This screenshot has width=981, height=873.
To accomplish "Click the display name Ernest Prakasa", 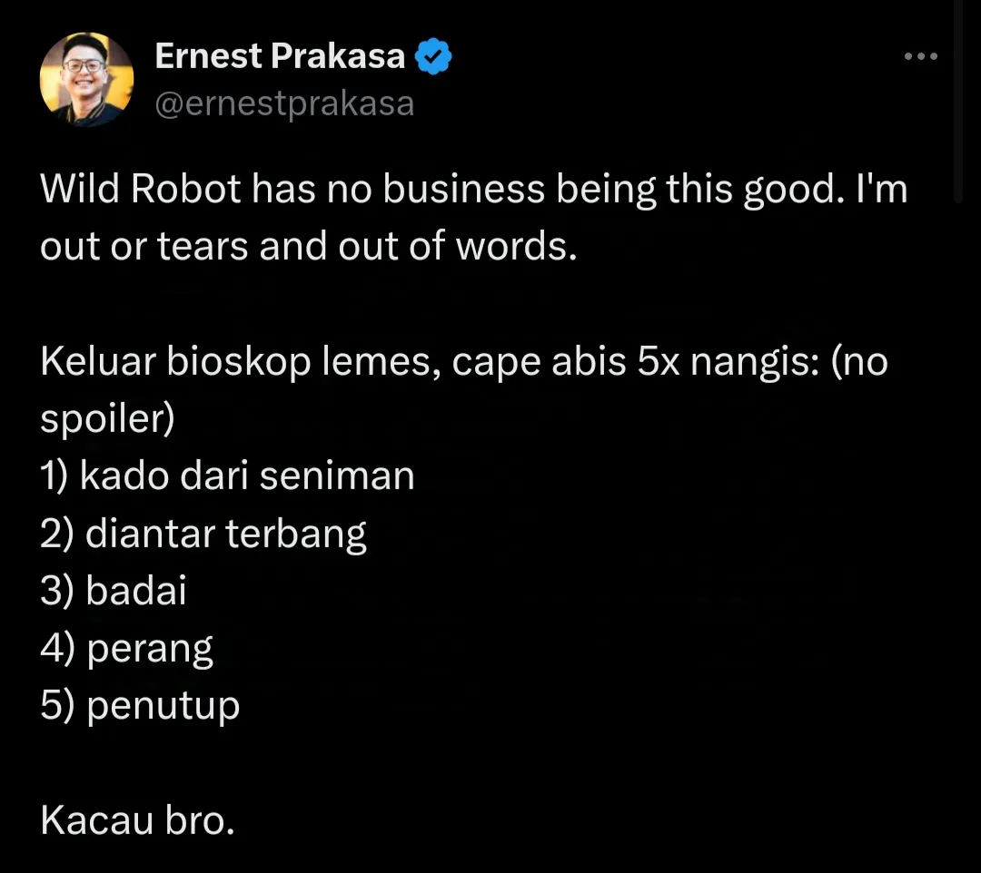I will (x=281, y=55).
